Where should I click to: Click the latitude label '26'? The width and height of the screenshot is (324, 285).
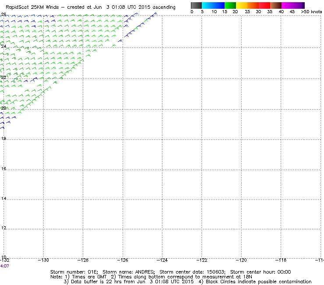point(4,14)
